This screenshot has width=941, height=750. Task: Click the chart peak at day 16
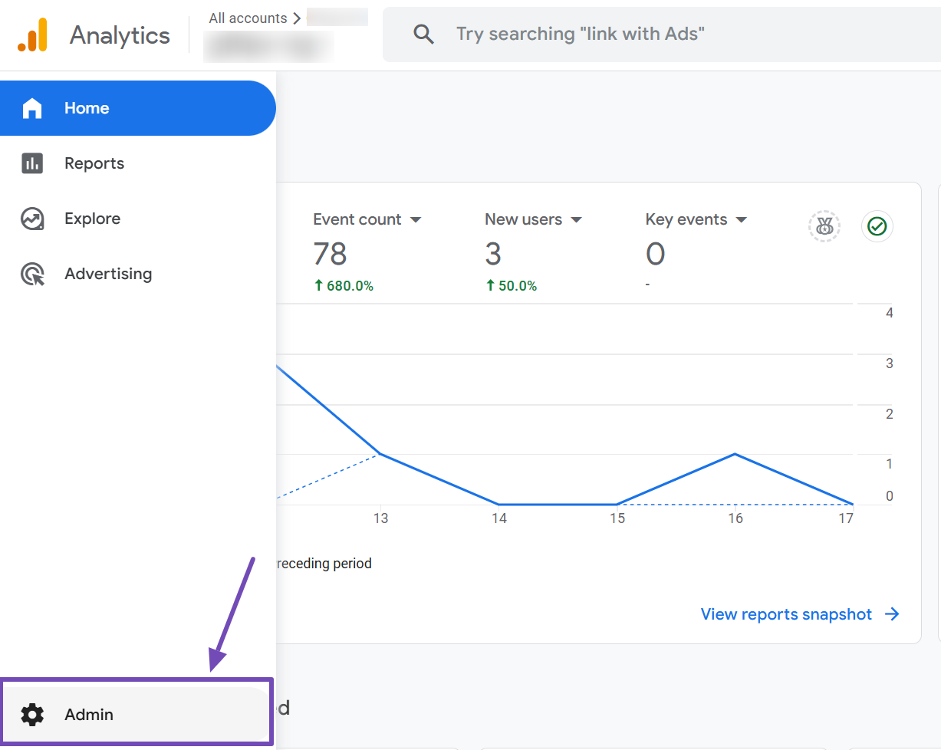click(x=735, y=454)
